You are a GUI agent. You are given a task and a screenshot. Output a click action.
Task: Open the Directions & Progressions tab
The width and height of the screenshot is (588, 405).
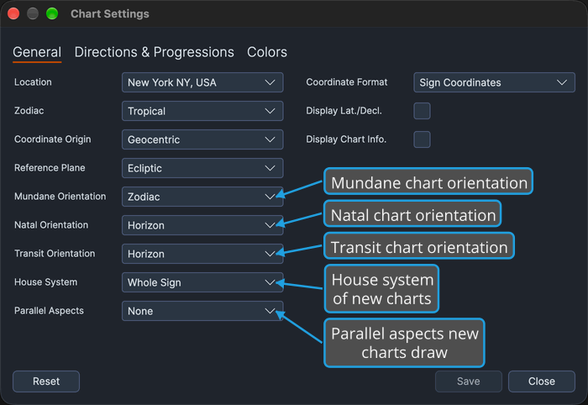(154, 52)
